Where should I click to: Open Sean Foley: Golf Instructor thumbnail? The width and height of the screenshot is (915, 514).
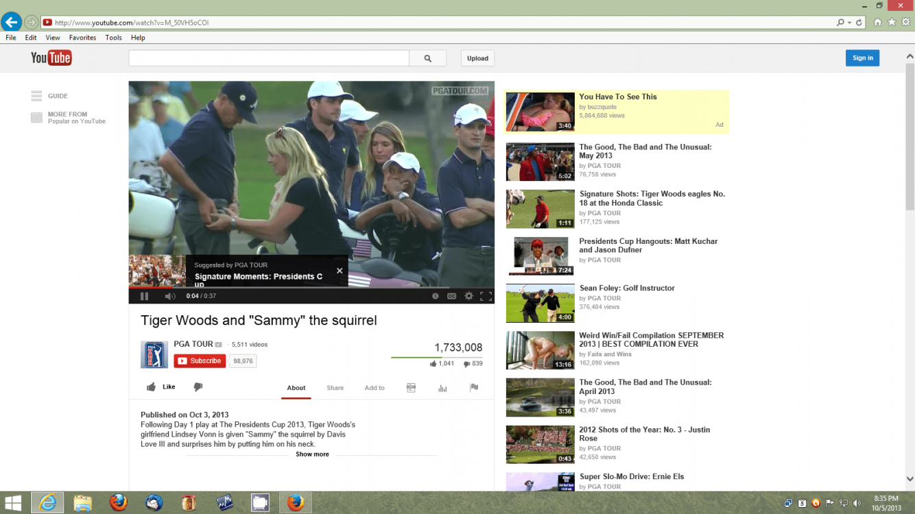tap(540, 303)
